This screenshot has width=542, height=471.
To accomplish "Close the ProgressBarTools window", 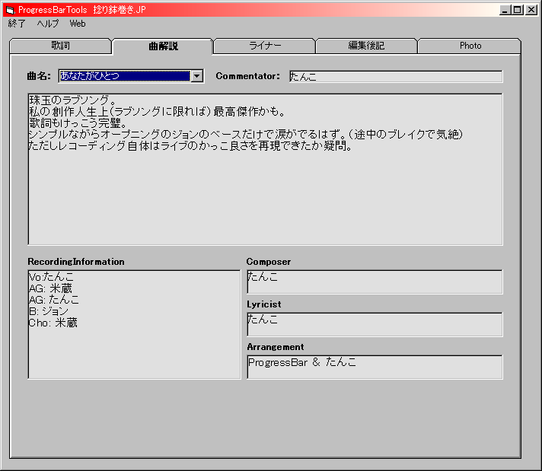I will pyautogui.click(x=531, y=10).
